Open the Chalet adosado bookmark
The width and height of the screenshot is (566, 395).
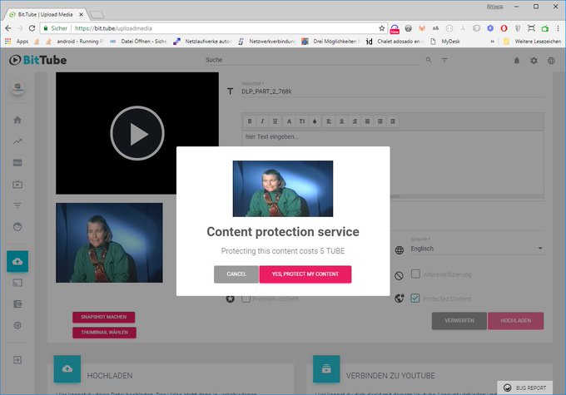coord(395,42)
